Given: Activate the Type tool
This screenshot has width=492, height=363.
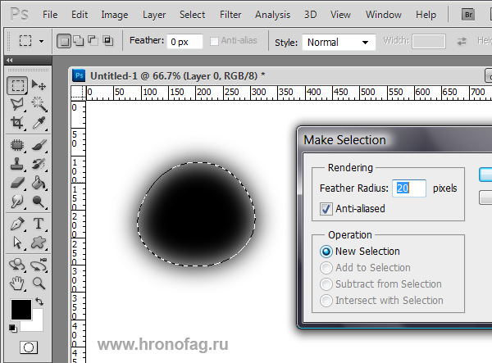Looking at the screenshot, I should [39, 224].
